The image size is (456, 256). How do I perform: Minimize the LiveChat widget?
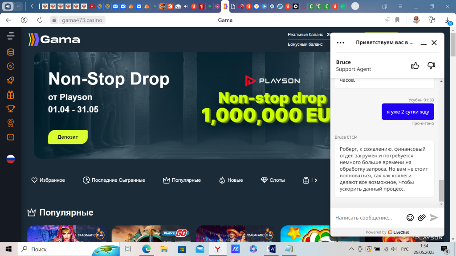point(423,43)
